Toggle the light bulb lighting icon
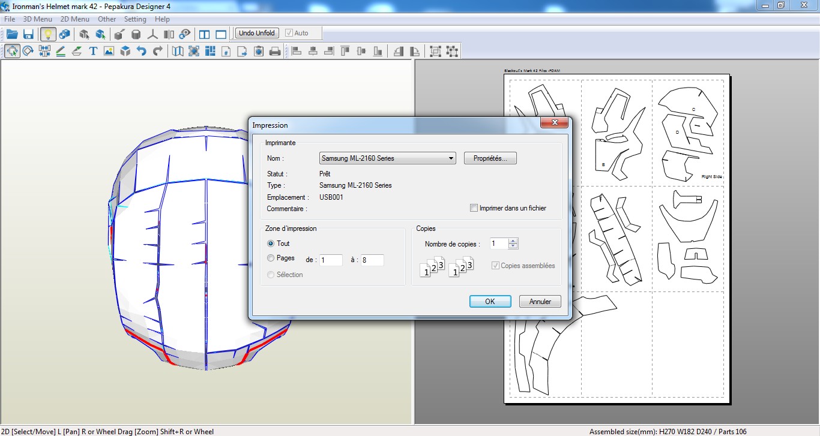The height and width of the screenshot is (436, 820). [48, 34]
